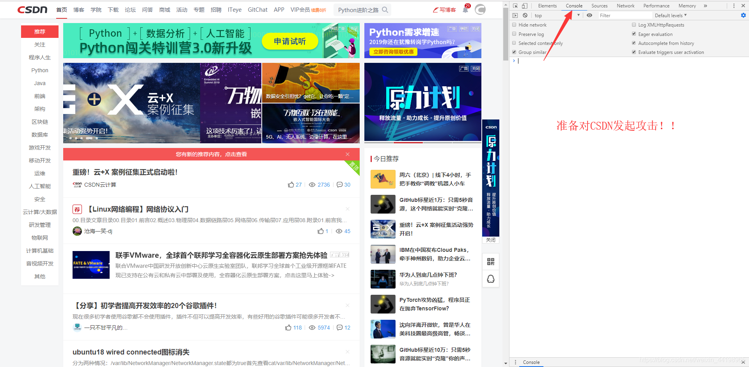
Task: Enable Log XMLHttpRequests checkbox
Action: [x=634, y=25]
